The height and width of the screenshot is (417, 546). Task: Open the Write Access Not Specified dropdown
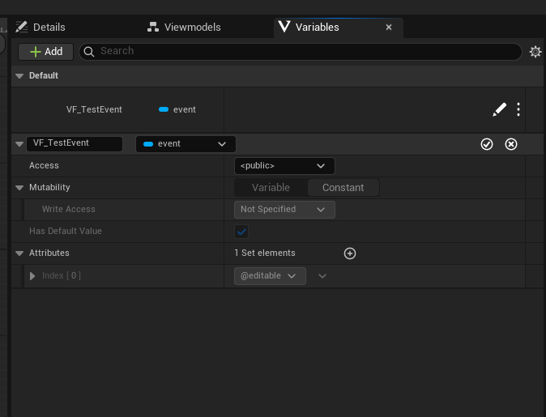[x=284, y=210]
